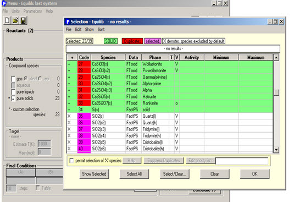Click red code 27 cell

[84, 64]
